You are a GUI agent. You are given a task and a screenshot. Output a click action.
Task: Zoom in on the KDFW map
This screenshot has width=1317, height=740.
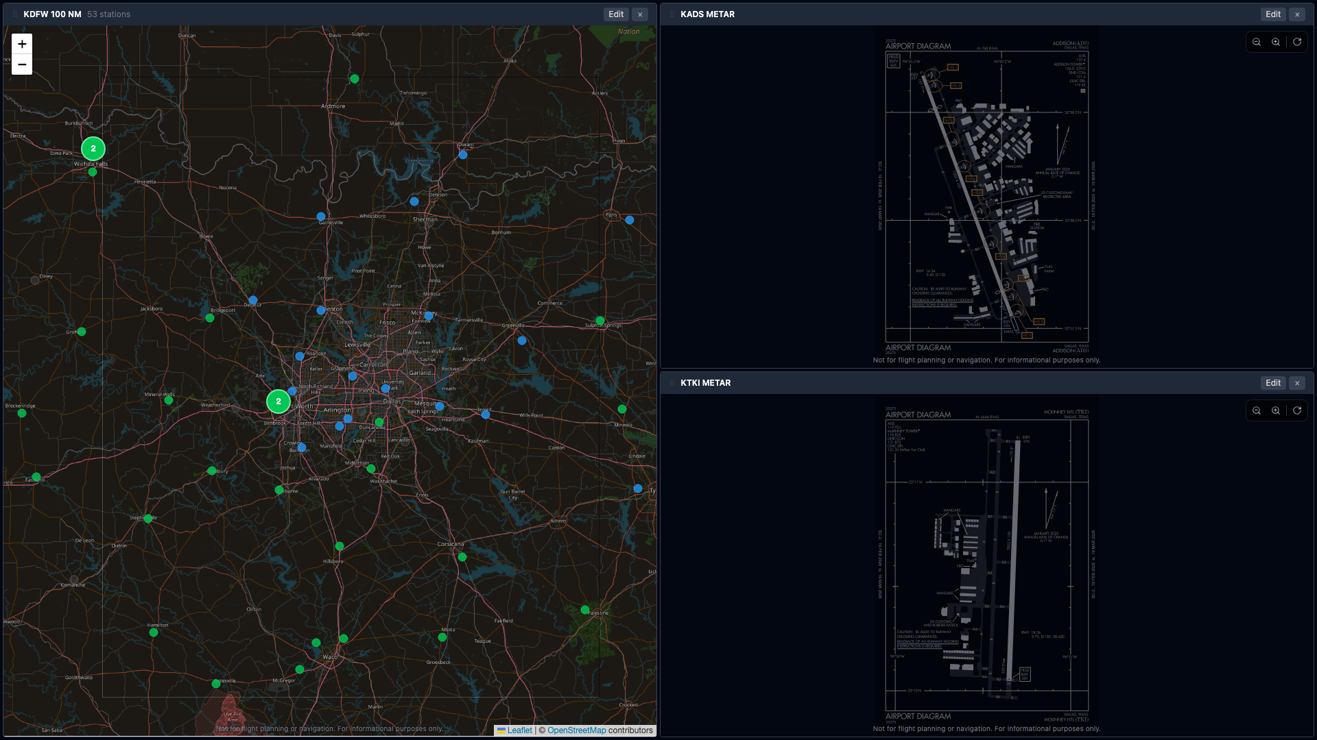coord(22,44)
